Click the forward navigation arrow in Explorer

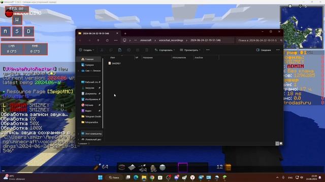(89, 40)
